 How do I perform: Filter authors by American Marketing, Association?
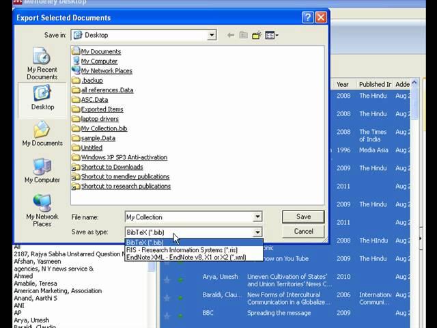tap(57, 290)
